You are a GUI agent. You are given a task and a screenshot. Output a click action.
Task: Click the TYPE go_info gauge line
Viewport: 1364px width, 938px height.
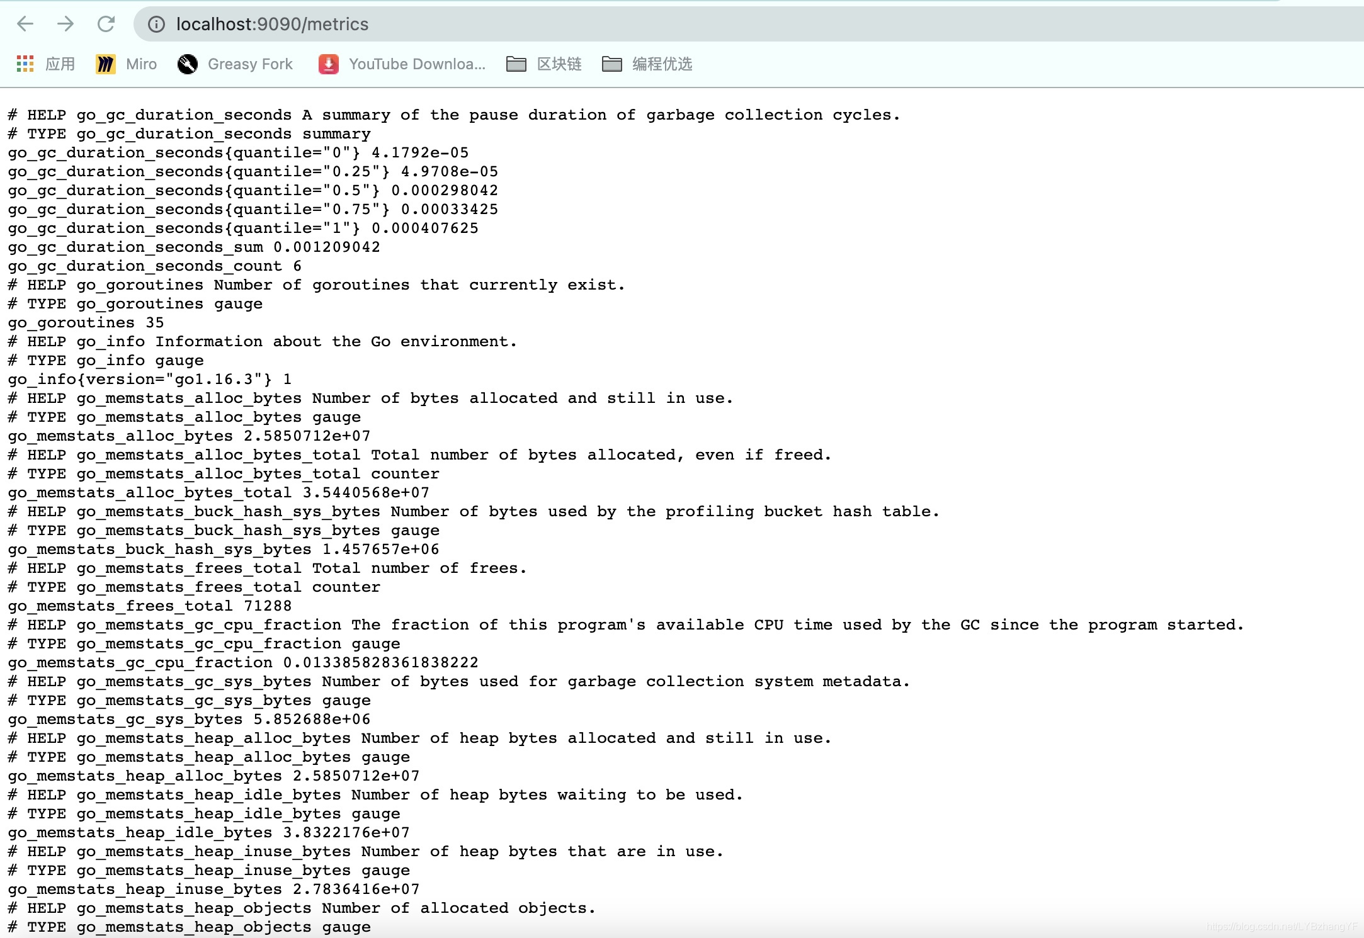(x=106, y=361)
